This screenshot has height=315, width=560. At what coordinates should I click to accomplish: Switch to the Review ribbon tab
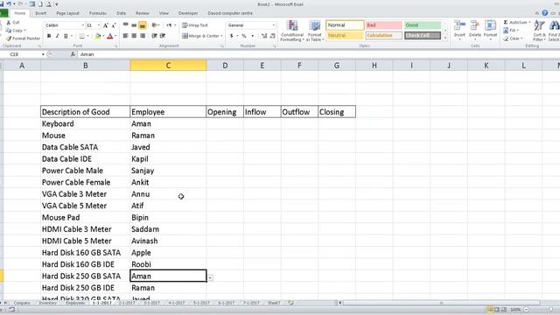[x=142, y=13]
